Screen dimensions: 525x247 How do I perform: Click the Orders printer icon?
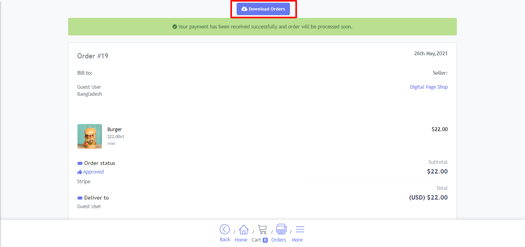281,229
